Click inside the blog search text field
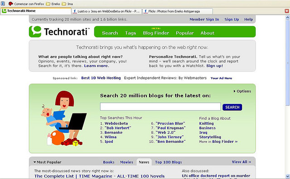 [160, 107]
